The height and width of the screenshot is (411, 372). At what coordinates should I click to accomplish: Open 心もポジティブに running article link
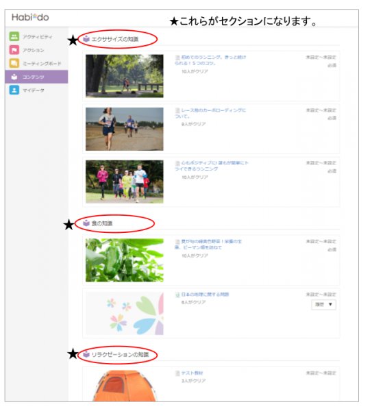pyautogui.click(x=212, y=166)
